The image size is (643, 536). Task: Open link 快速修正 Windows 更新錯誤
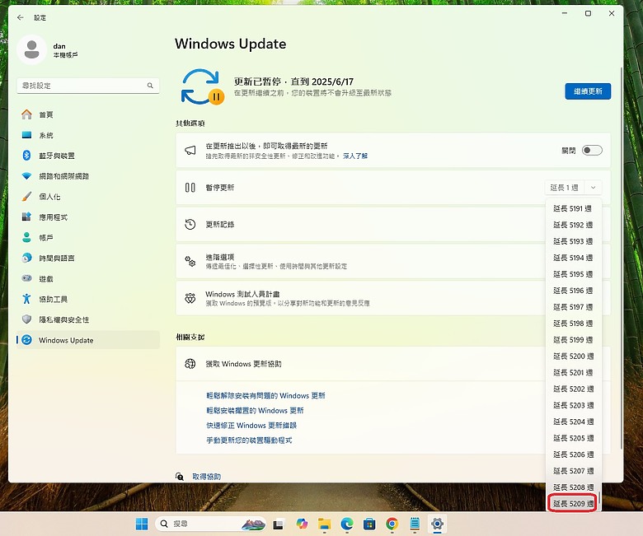click(251, 426)
